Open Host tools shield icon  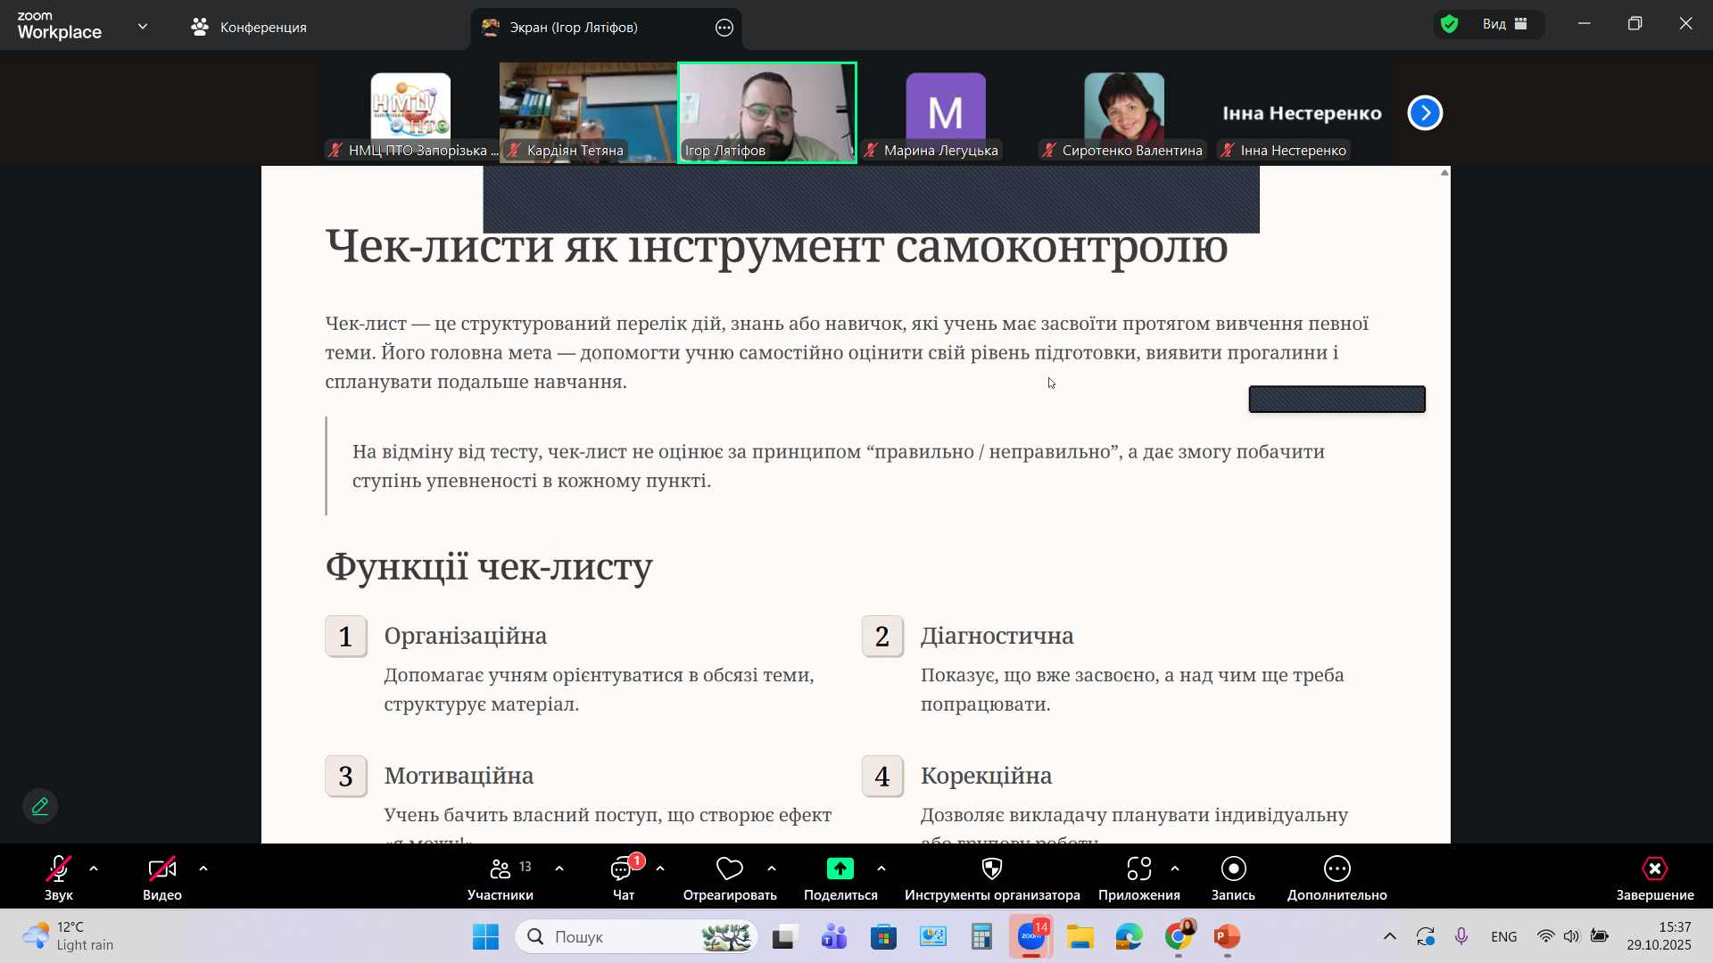991,869
